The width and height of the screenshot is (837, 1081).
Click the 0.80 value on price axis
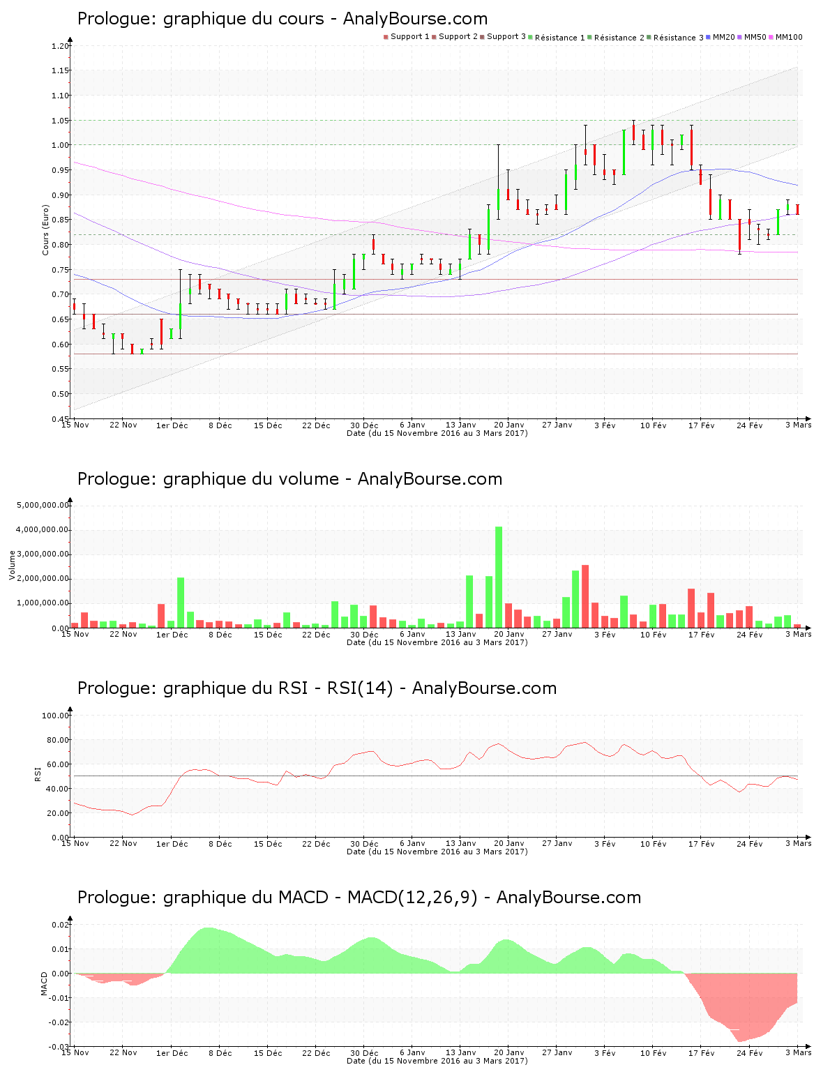click(60, 245)
